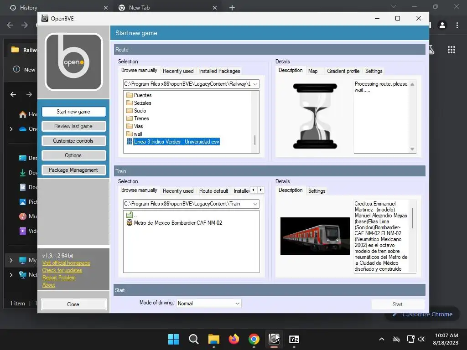The image size is (467, 350).
Task: Click the openBVE logo image
Action: click(74, 62)
